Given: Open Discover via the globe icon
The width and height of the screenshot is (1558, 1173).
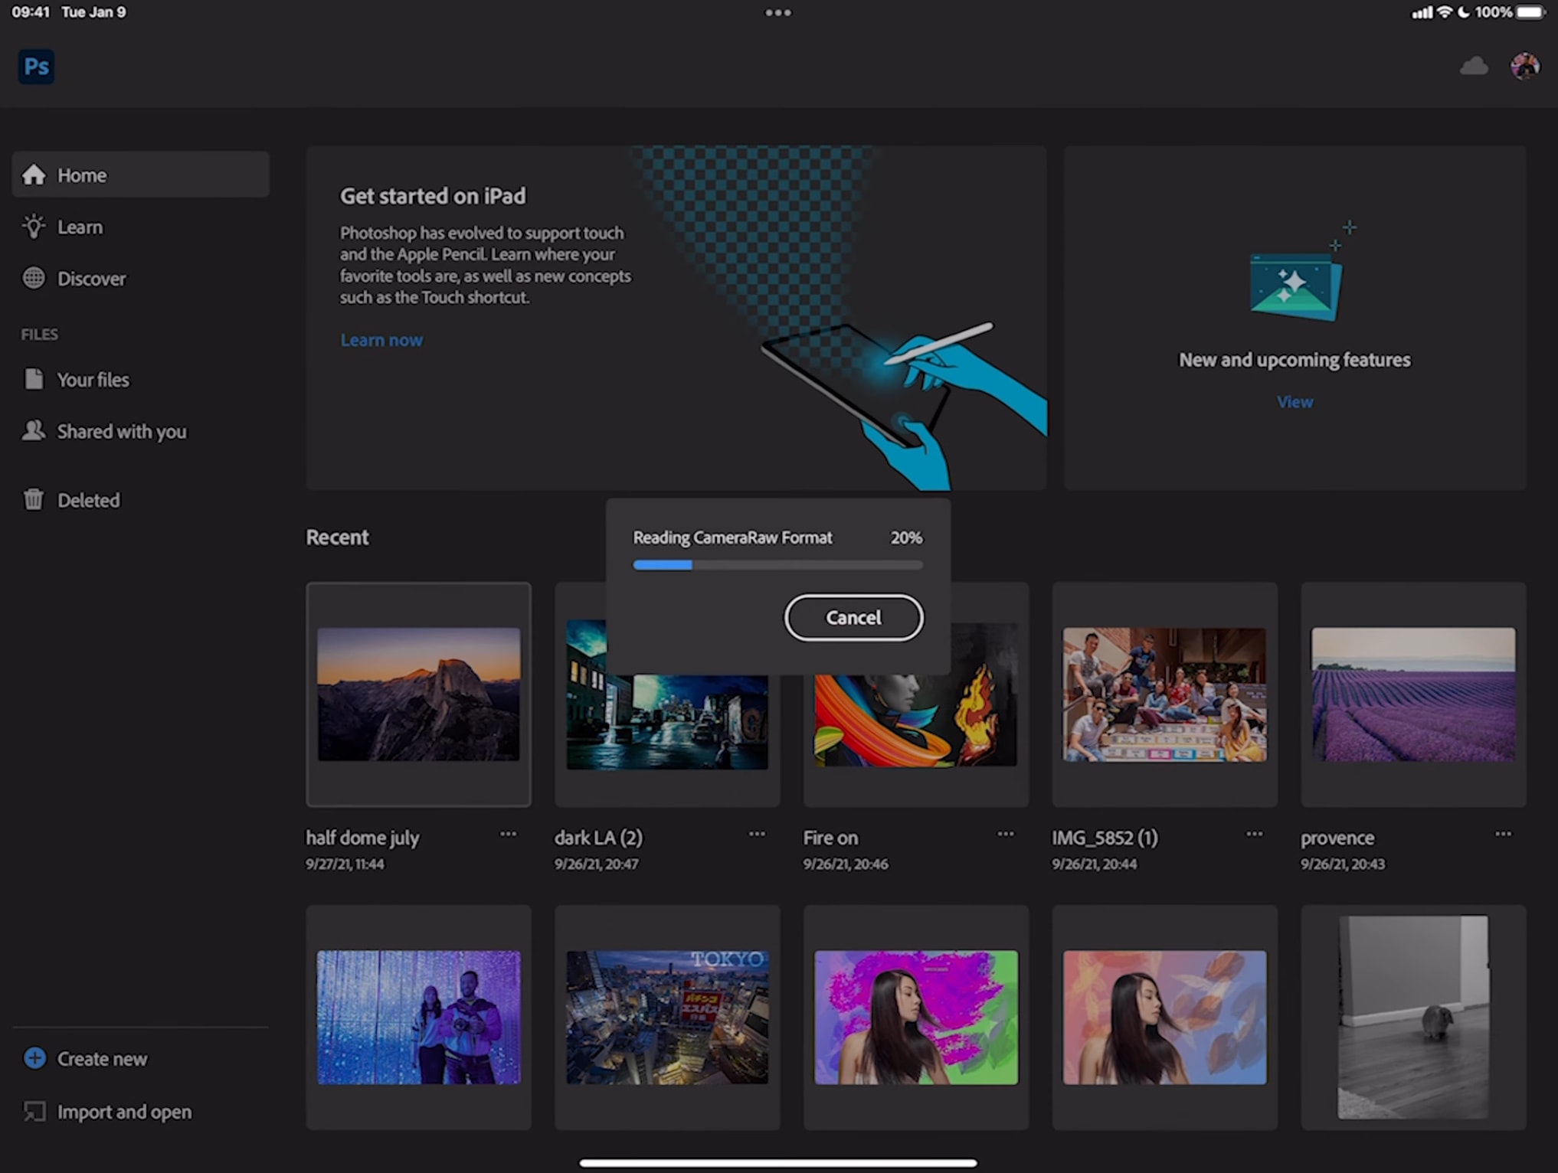Looking at the screenshot, I should click(x=34, y=278).
